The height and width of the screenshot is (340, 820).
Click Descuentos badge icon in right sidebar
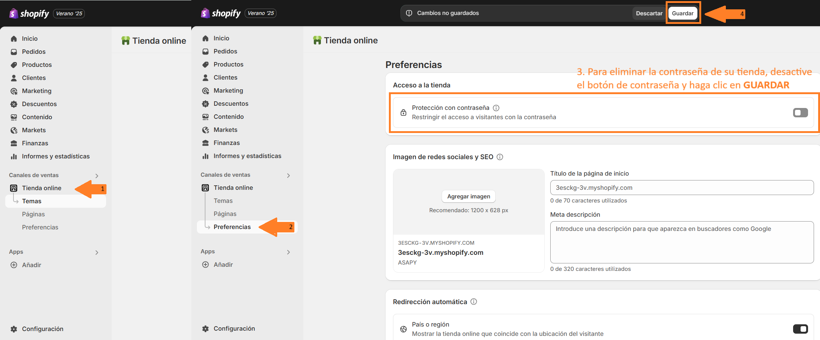point(205,103)
